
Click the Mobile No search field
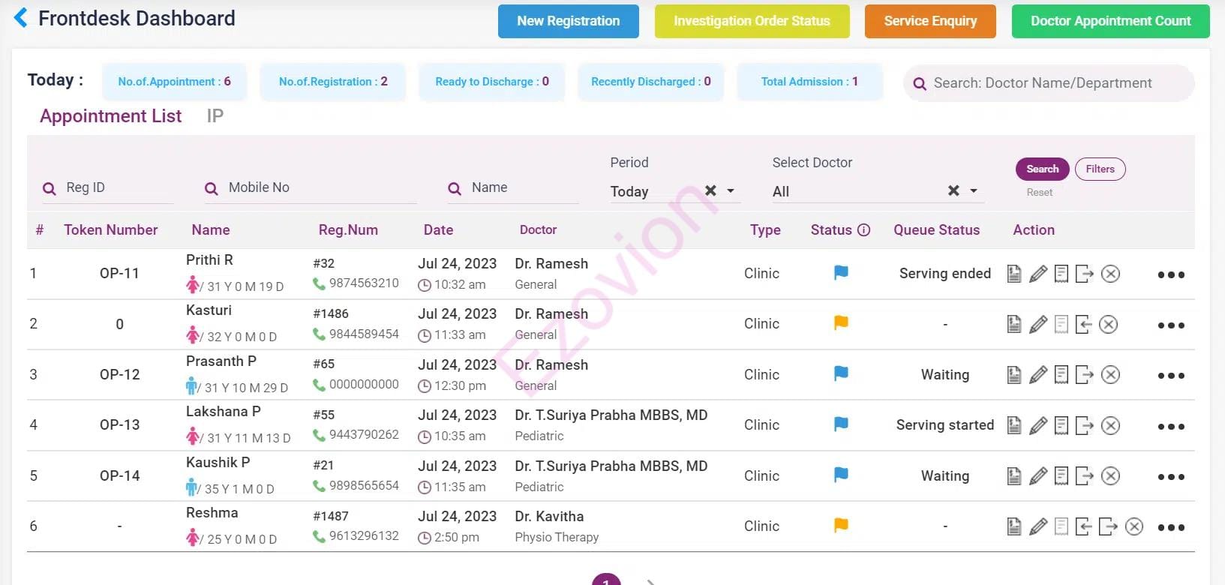pyautogui.click(x=315, y=188)
